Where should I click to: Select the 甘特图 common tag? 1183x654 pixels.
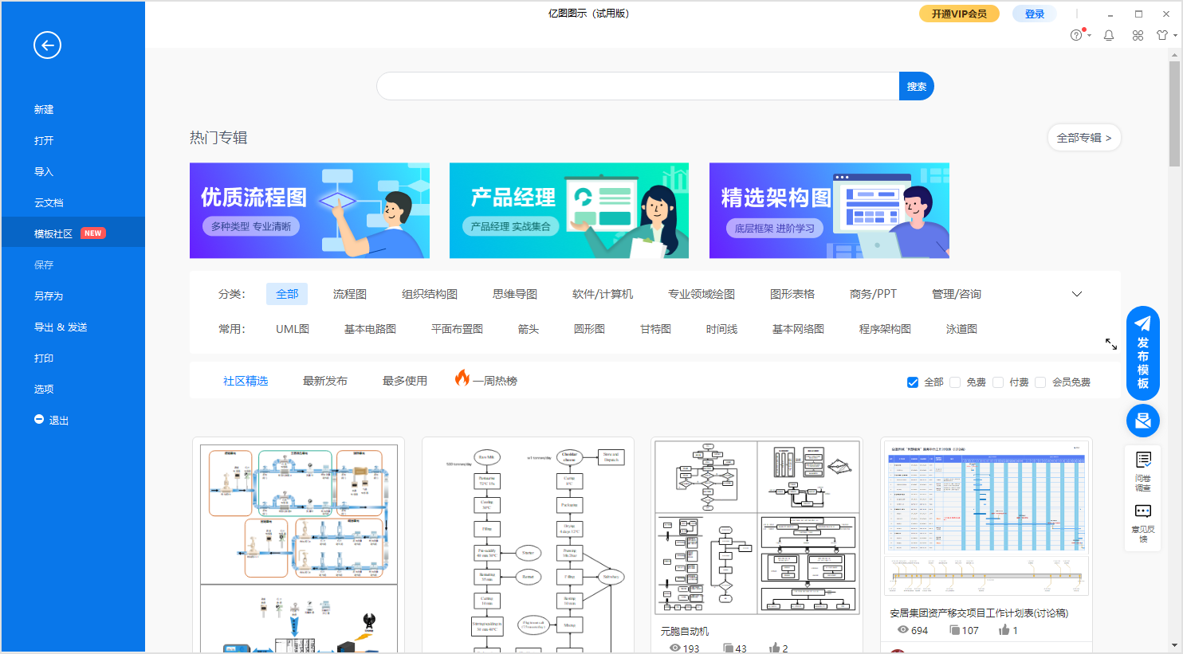656,329
